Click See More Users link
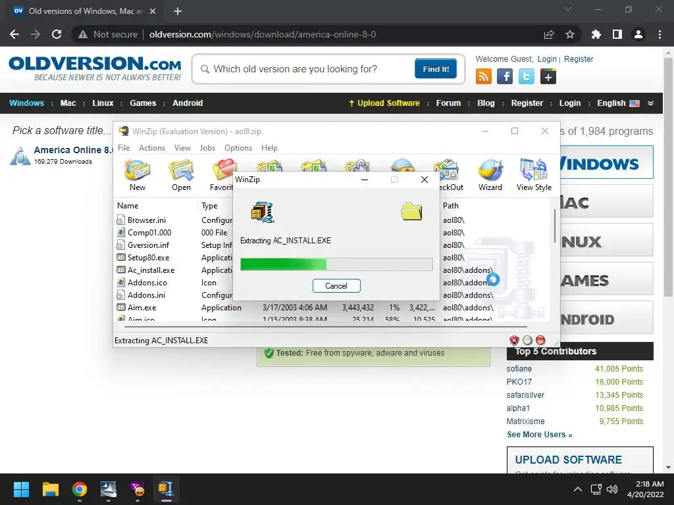Viewport: 674px width, 505px height. pyautogui.click(x=540, y=435)
